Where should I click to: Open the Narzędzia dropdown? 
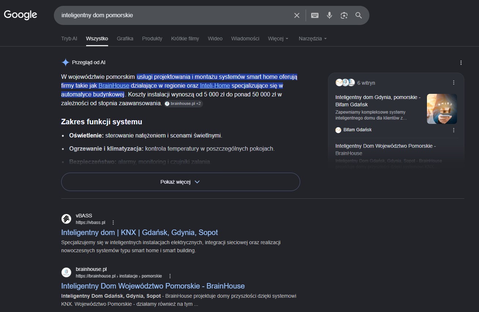click(313, 38)
